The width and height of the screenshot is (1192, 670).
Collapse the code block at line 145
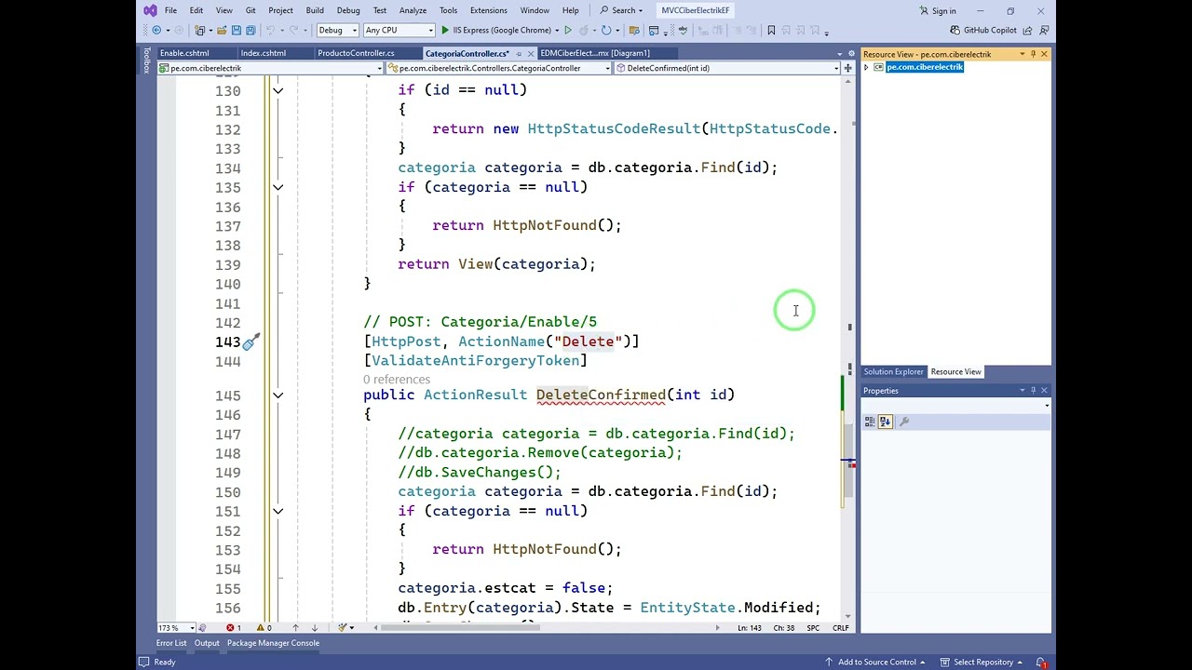[278, 395]
